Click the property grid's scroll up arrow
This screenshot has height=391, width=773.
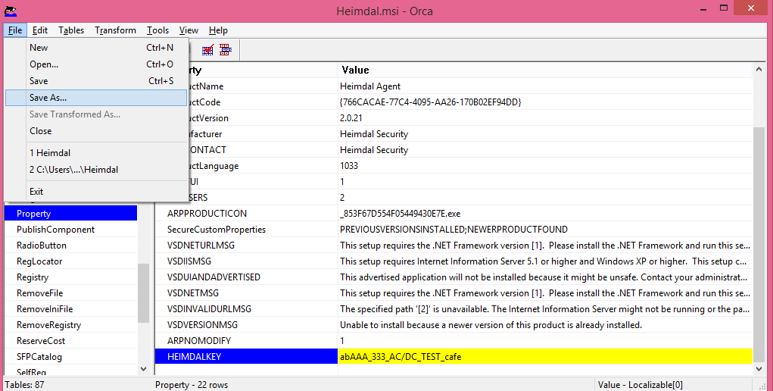(x=759, y=70)
